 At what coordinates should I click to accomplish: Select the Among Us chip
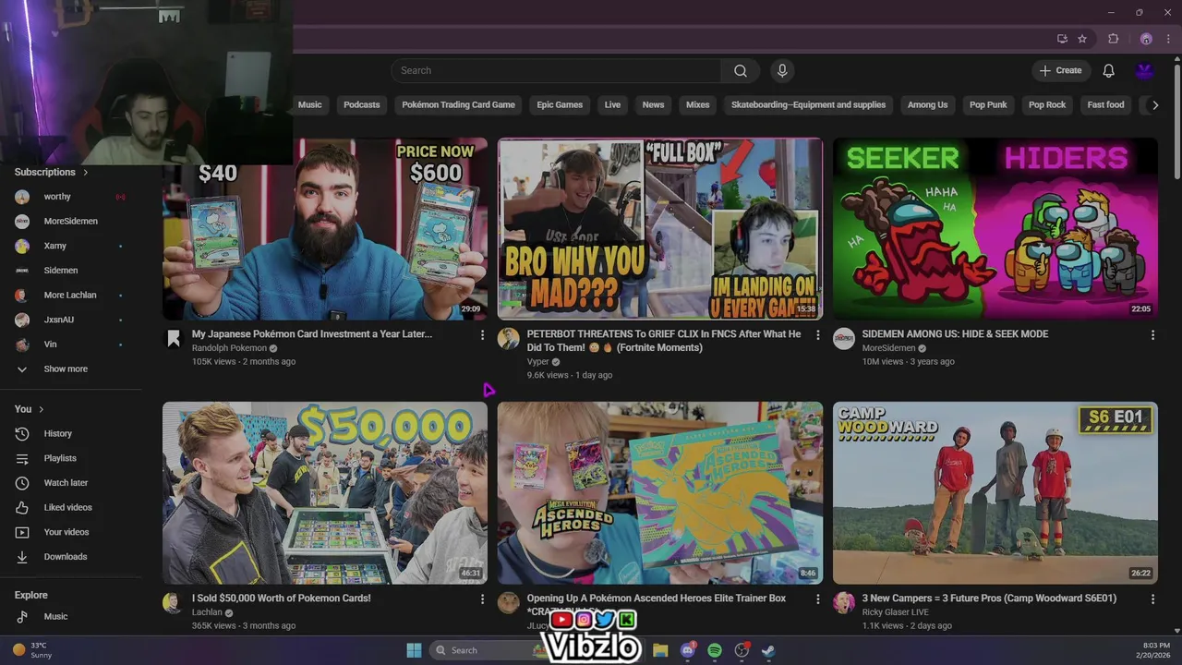[x=927, y=105]
